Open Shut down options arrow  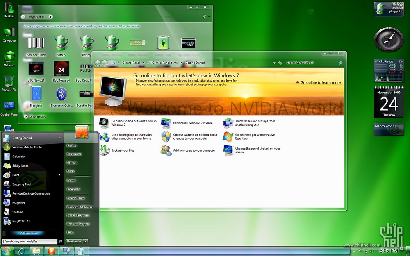pyautogui.click(x=85, y=242)
